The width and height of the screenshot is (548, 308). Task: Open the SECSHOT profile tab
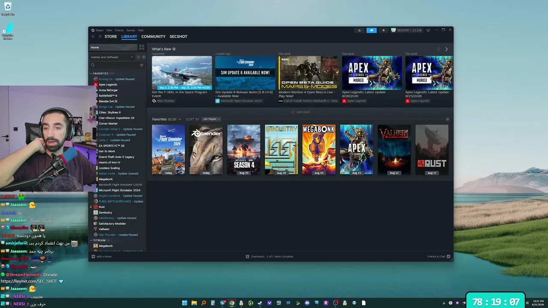click(x=179, y=36)
